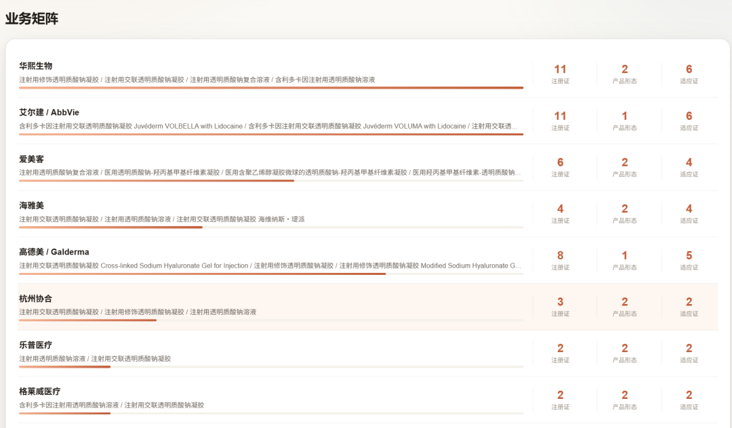Select the 海雅美 company name

tap(31, 206)
